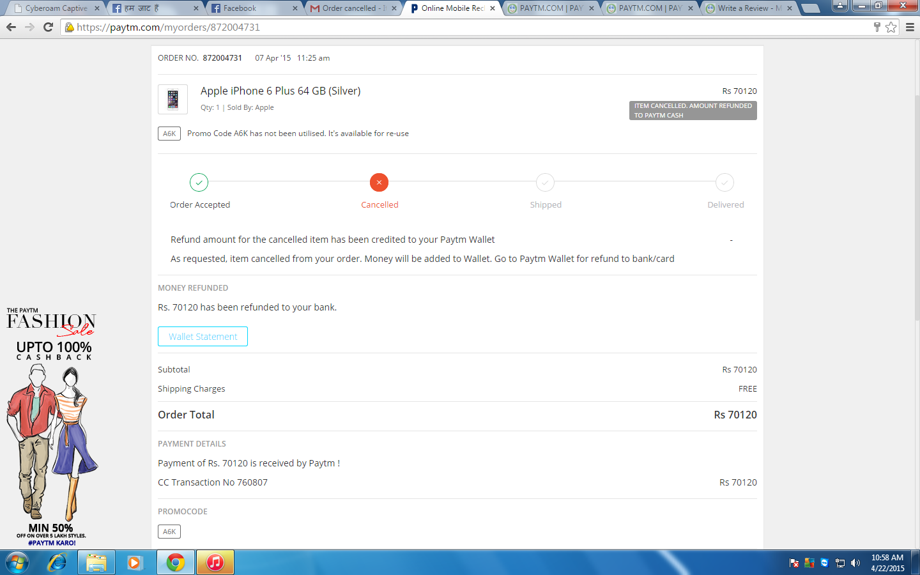Click the Wallet Statement button
Viewport: 920px width, 575px height.
pos(203,337)
